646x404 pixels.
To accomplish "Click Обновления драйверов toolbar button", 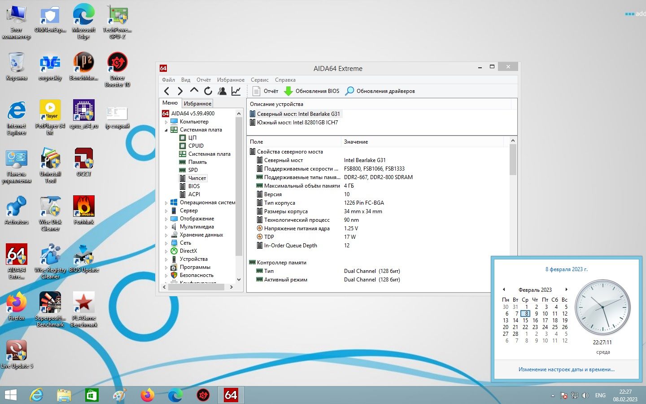I will point(380,91).
